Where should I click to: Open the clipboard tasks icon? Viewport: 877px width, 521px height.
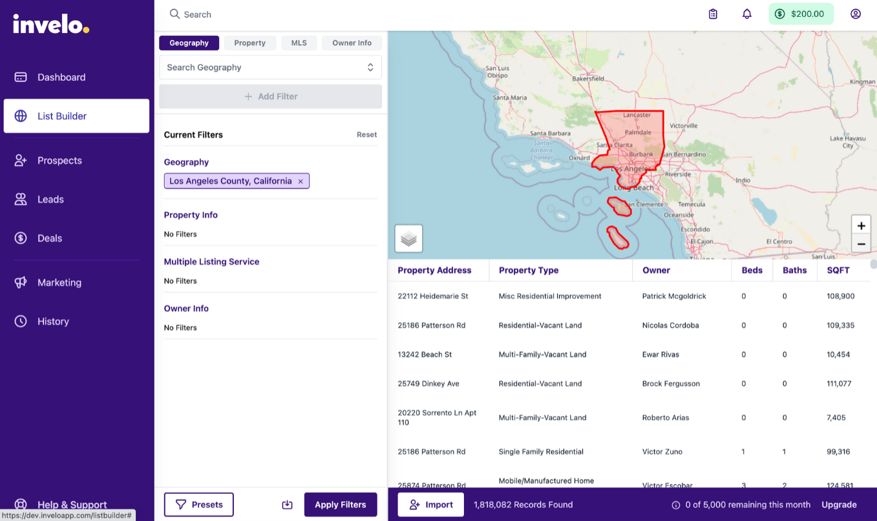tap(713, 14)
